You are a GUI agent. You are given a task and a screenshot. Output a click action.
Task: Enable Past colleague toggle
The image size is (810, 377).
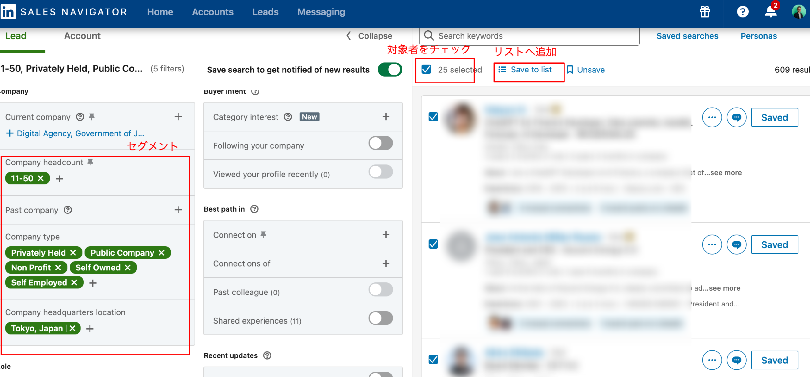[x=381, y=290]
